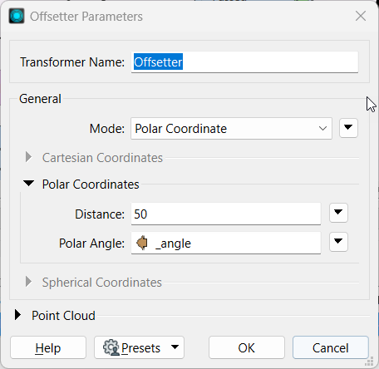Open the Help button
The image size is (379, 369).
pos(48,347)
